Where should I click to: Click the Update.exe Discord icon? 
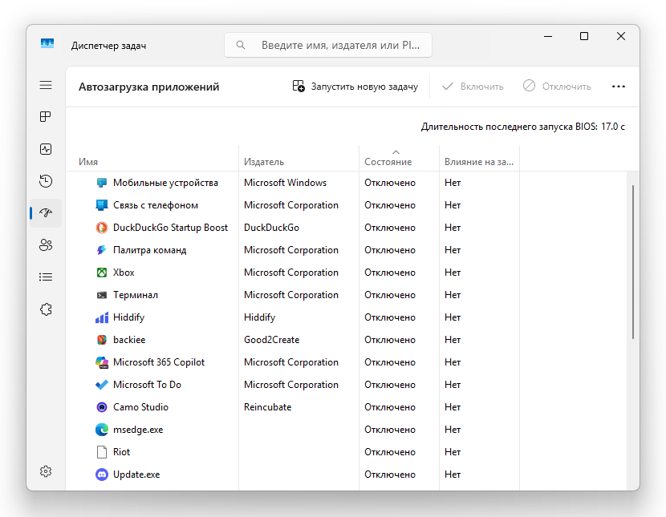(x=102, y=475)
